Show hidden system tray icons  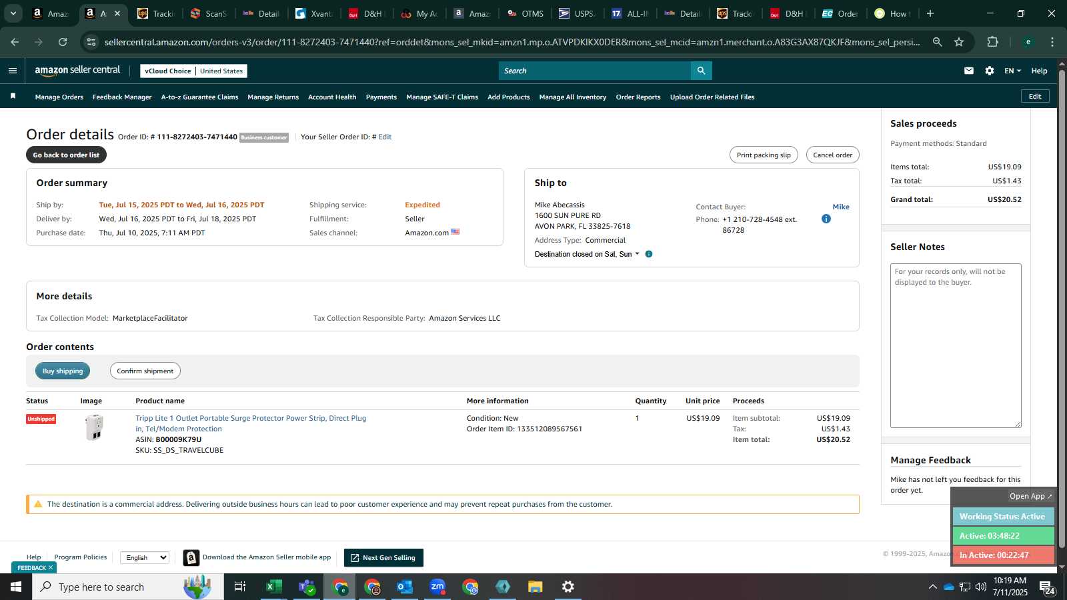click(932, 587)
